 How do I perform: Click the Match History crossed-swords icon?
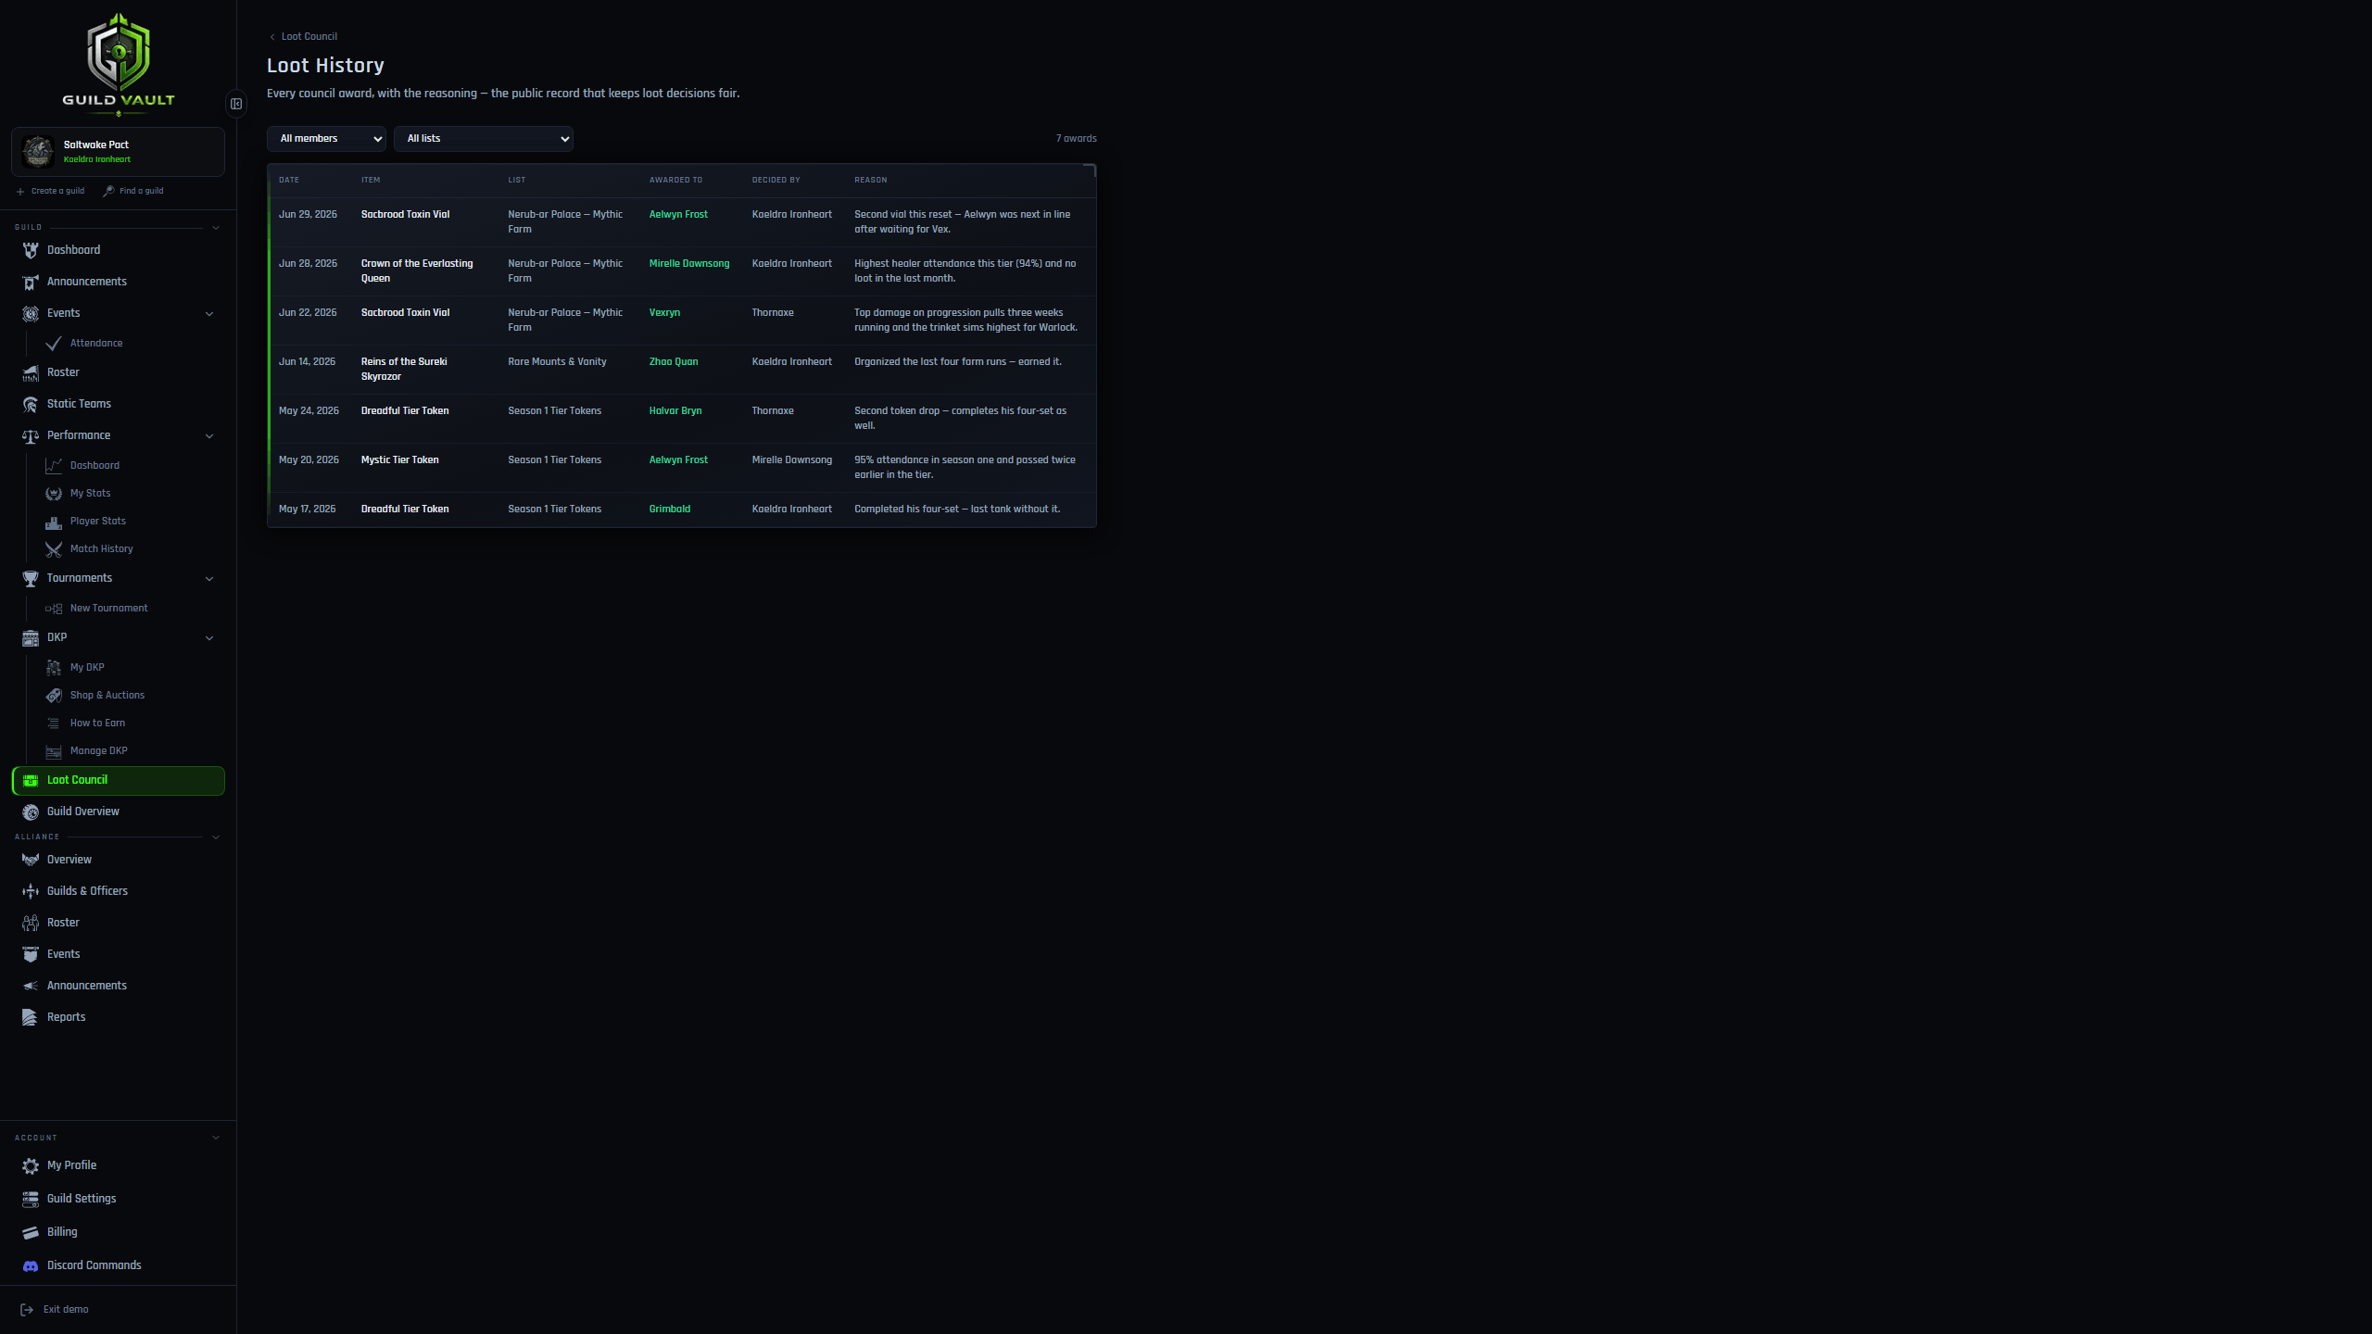[54, 549]
